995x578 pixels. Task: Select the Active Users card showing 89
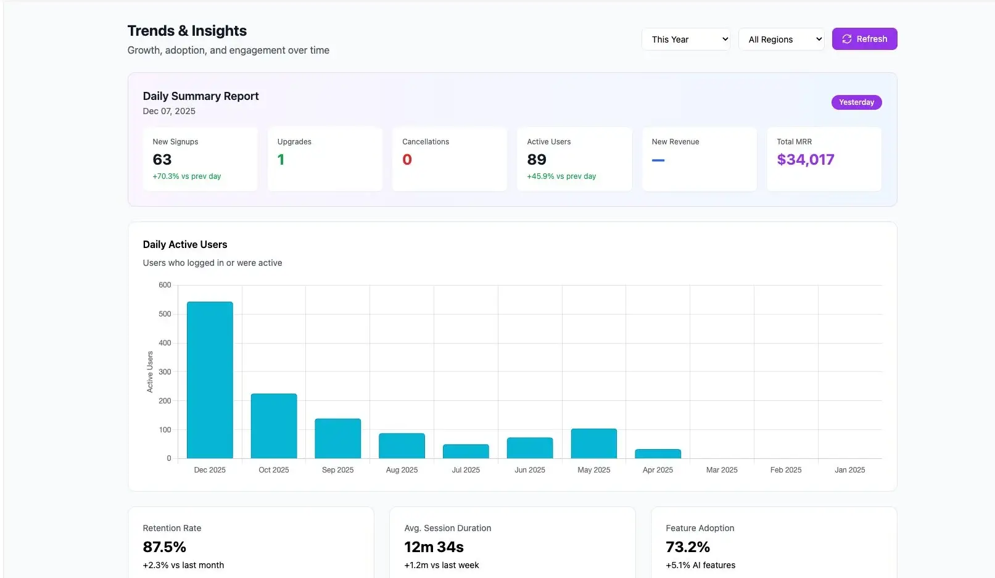point(574,159)
